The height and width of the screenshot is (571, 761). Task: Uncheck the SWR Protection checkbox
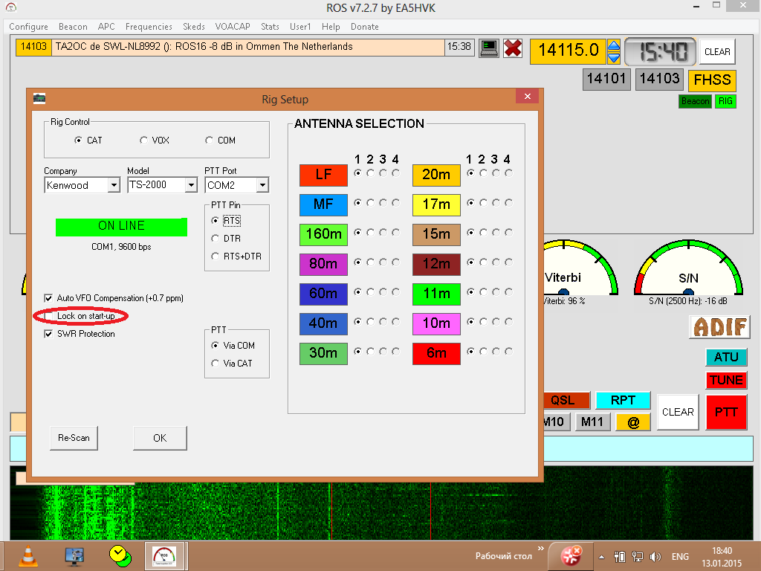(50, 334)
